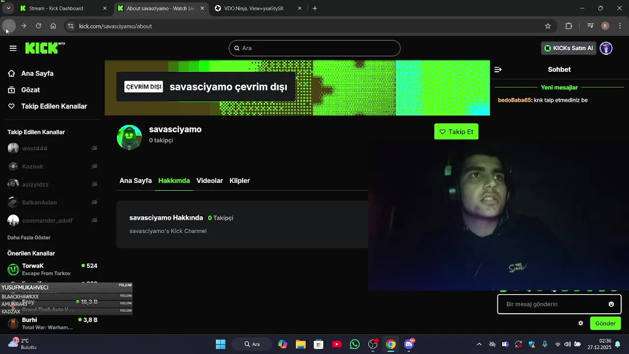Click the address bar URL
Viewport: 629px width, 354px height.
coord(115,26)
